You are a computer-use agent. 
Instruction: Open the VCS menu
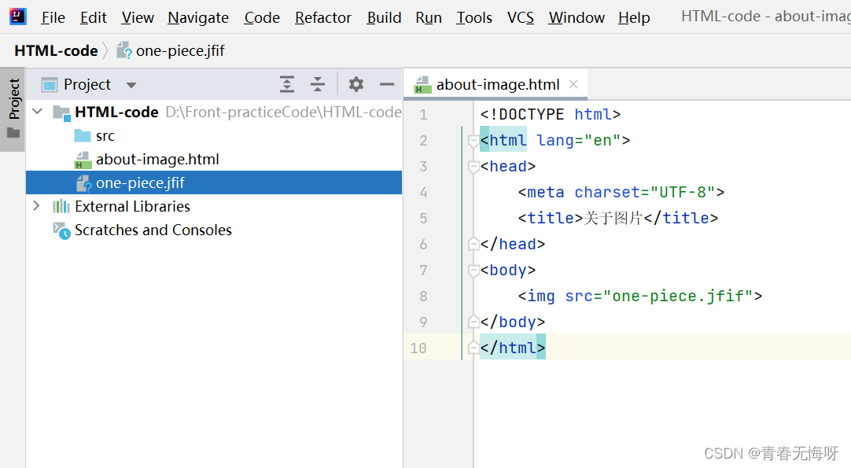521,18
